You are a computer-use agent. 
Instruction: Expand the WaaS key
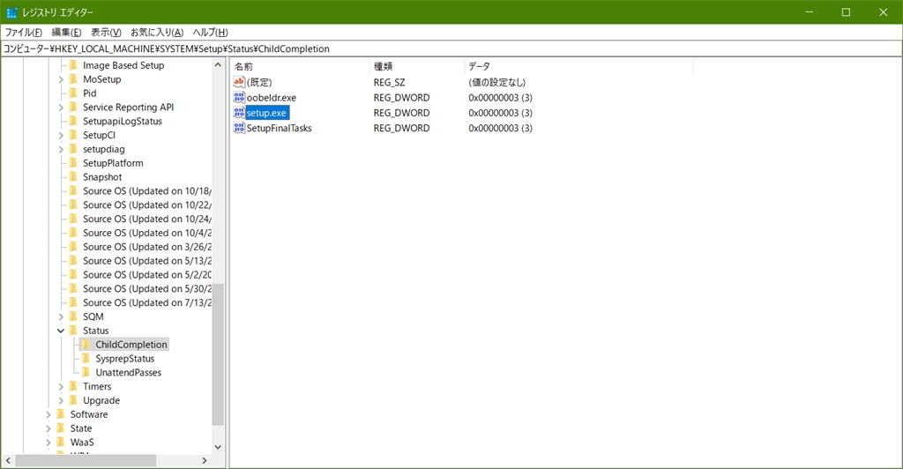pyautogui.click(x=49, y=443)
